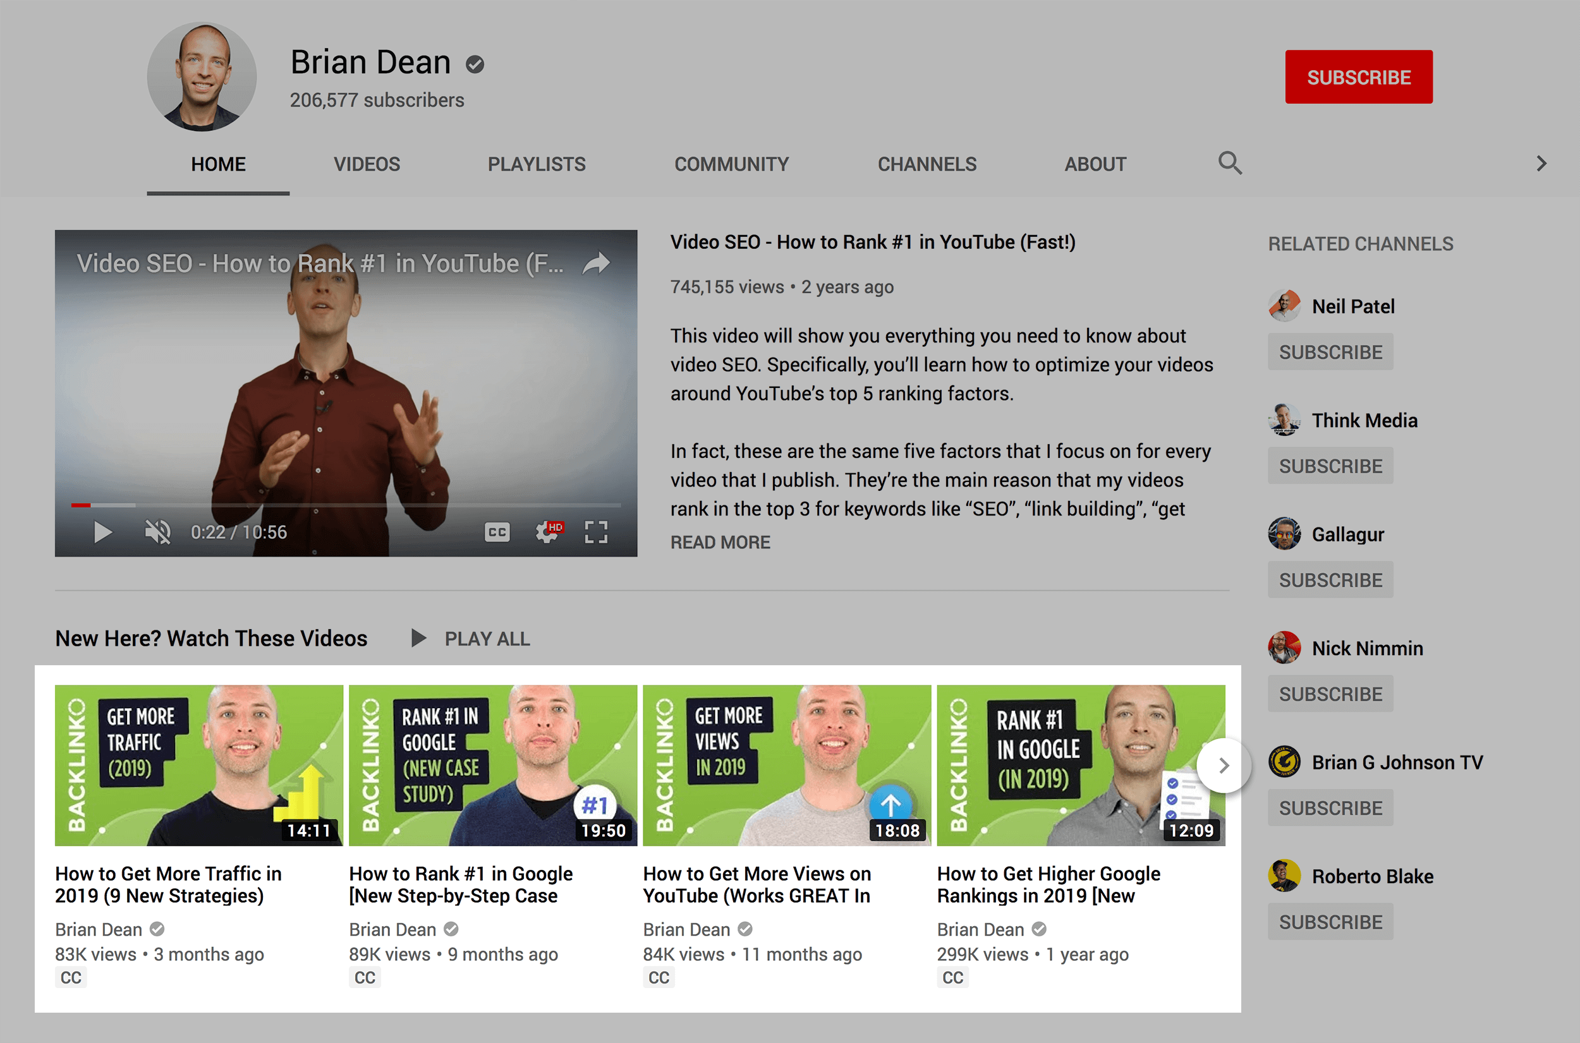Open Roberto Blake's channel avatar
This screenshot has width=1580, height=1043.
(x=1284, y=876)
